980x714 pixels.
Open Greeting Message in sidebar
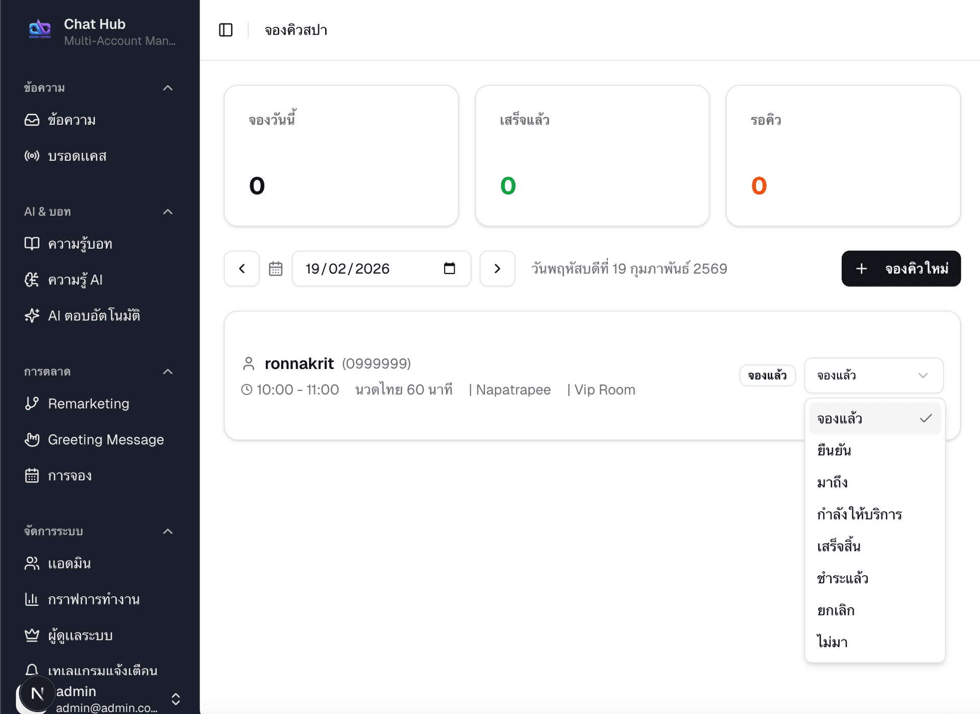point(106,439)
